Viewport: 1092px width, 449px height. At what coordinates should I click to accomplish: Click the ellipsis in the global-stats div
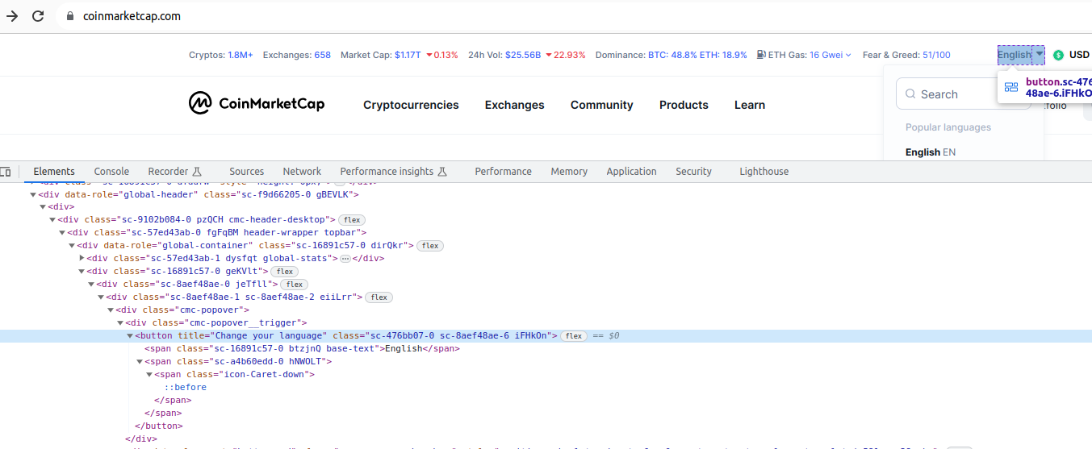(x=345, y=259)
